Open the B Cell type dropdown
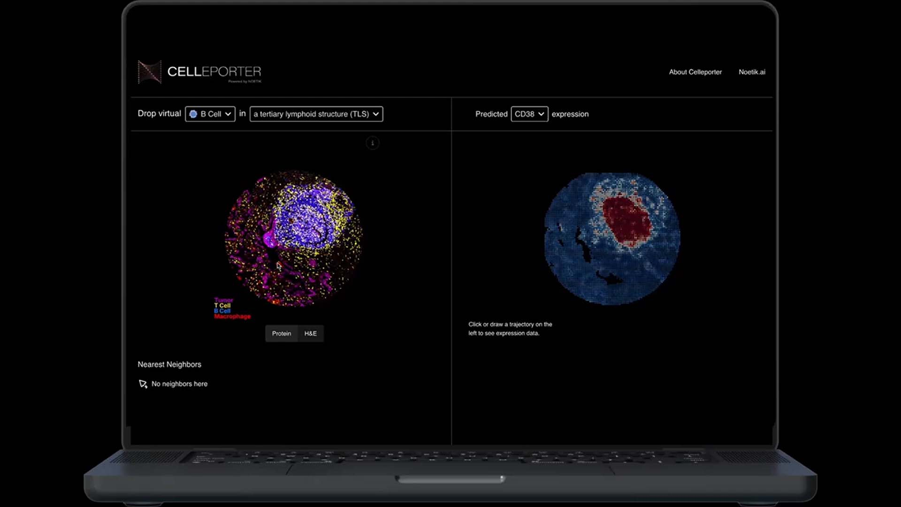Screen dimensions: 901x507 tap(210, 113)
